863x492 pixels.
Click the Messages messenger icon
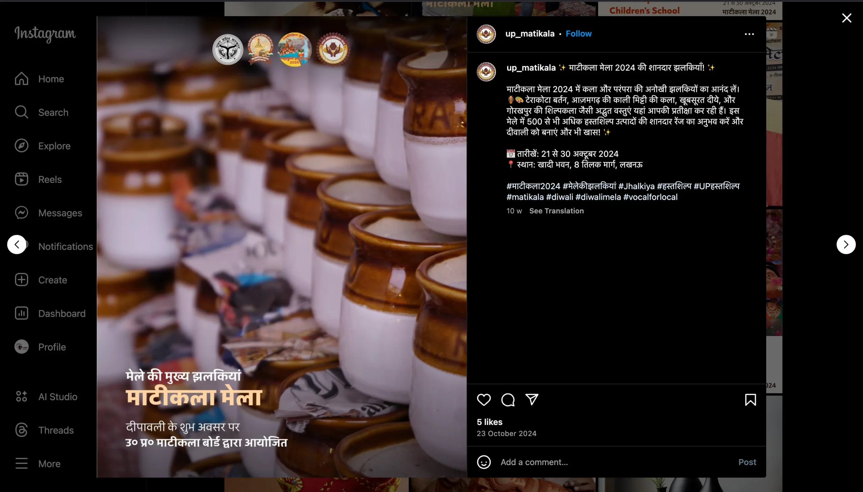pos(21,212)
